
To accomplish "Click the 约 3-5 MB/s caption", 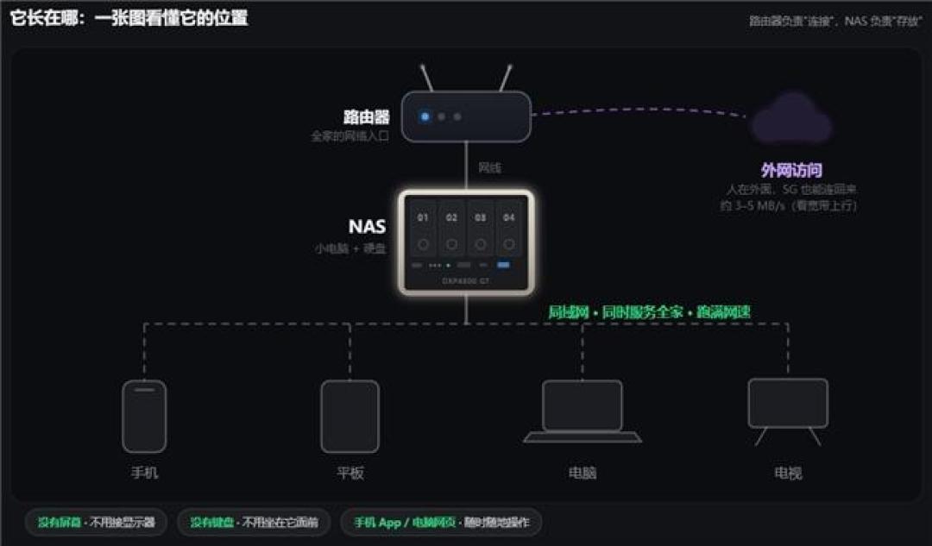I will click(789, 205).
